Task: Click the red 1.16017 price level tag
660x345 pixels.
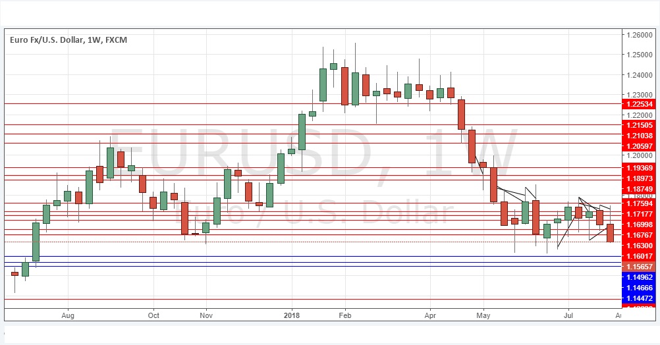Action: pos(638,256)
